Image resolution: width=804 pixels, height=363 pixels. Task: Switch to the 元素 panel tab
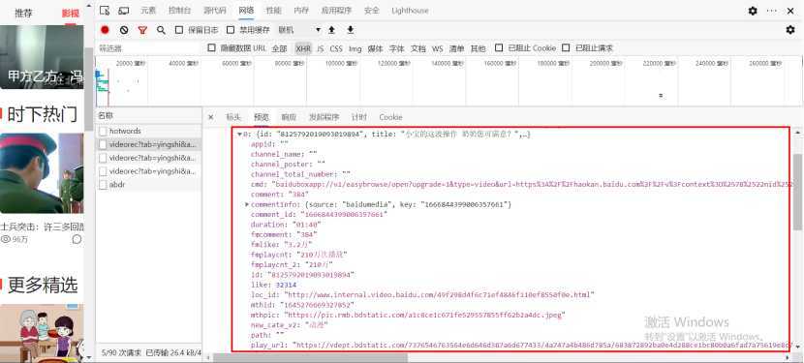148,11
